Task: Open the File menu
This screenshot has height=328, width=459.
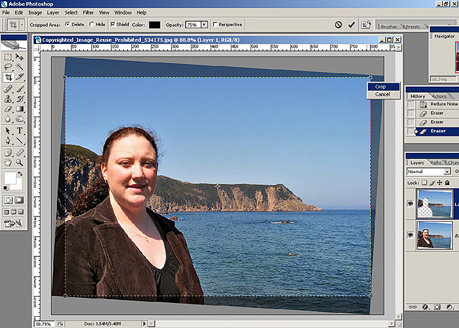Action: pyautogui.click(x=6, y=12)
